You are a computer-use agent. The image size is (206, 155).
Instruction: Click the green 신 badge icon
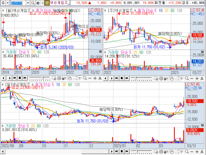point(47,3)
